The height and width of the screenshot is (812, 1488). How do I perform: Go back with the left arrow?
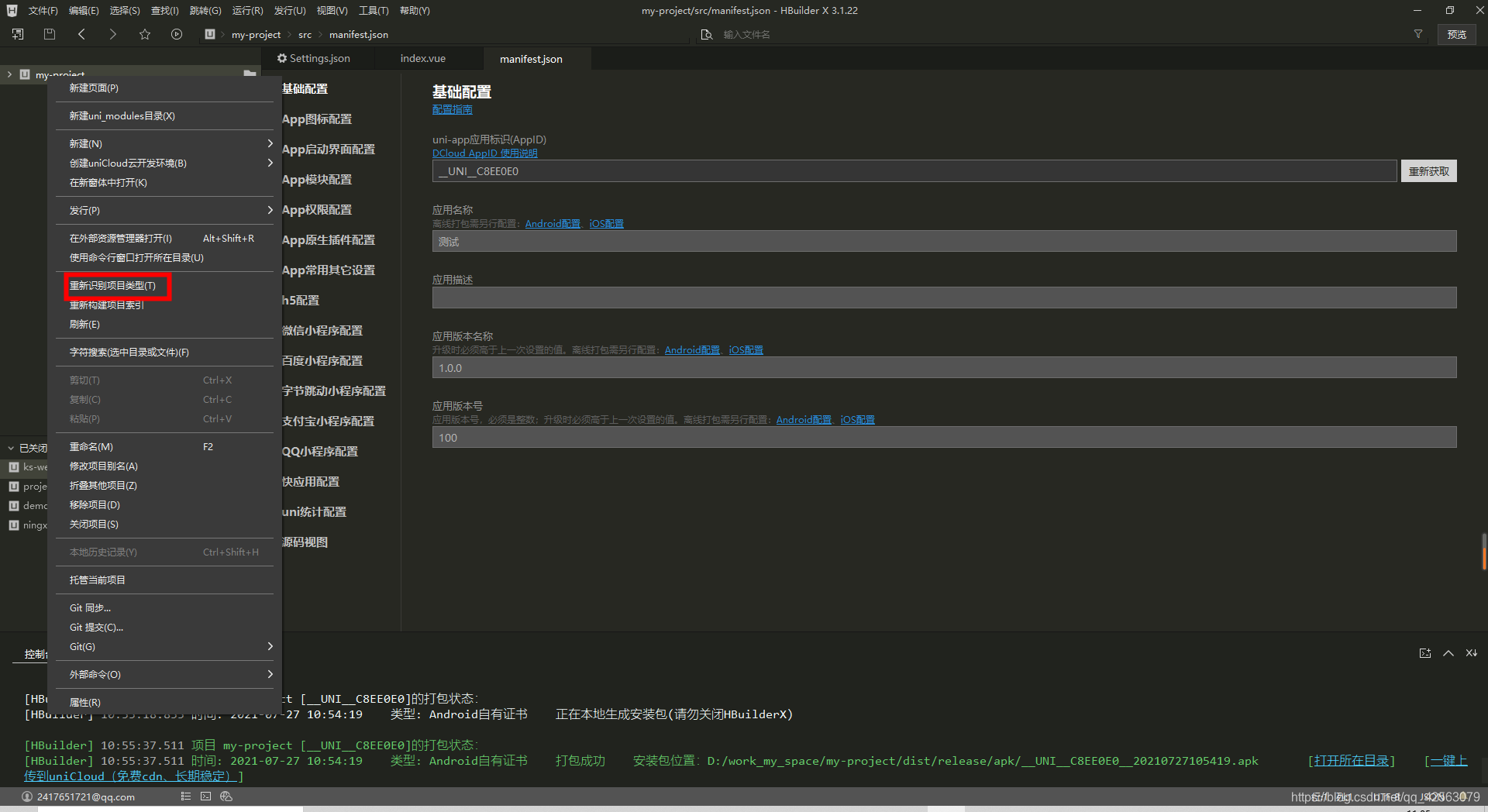coord(81,34)
